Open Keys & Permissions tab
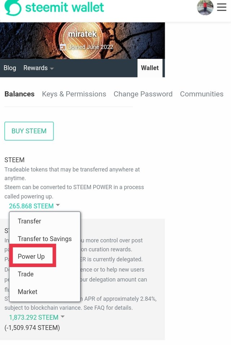 point(74,94)
